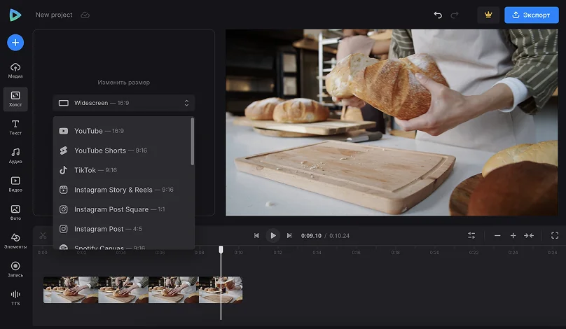The height and width of the screenshot is (329, 566).
Task: Redo the last action
Action: pos(455,15)
